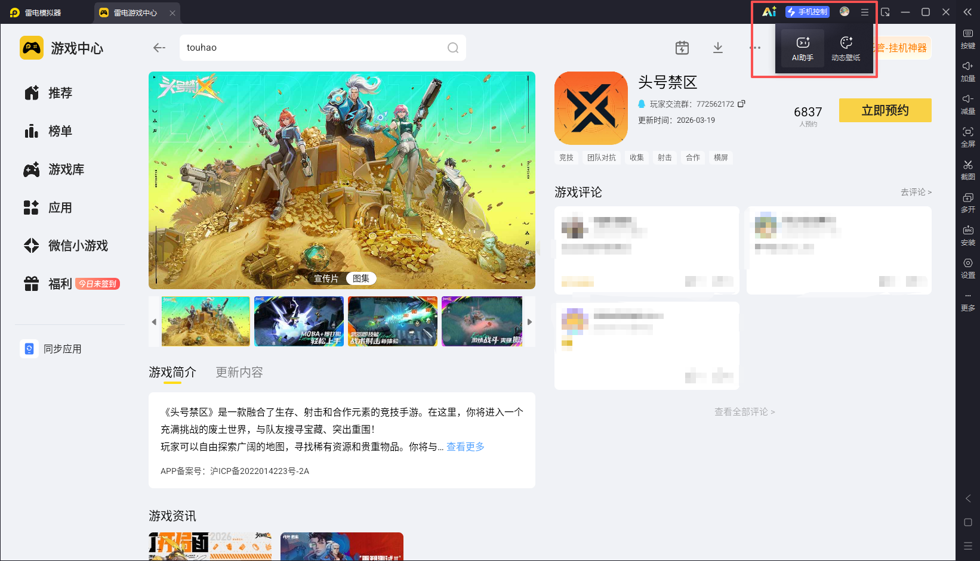Open the hamburger menu in title bar
Image resolution: width=980 pixels, height=561 pixels.
(865, 12)
